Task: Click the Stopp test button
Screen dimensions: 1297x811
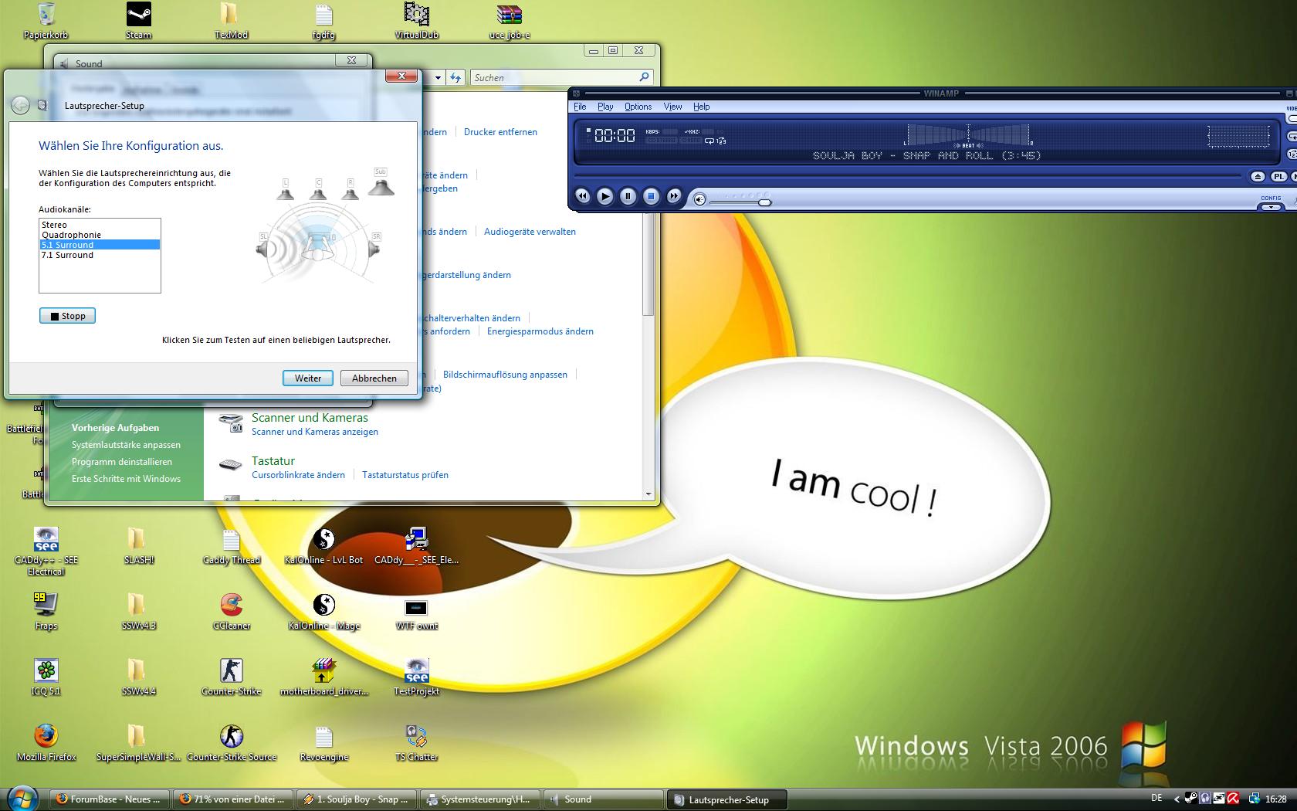Action: click(67, 316)
